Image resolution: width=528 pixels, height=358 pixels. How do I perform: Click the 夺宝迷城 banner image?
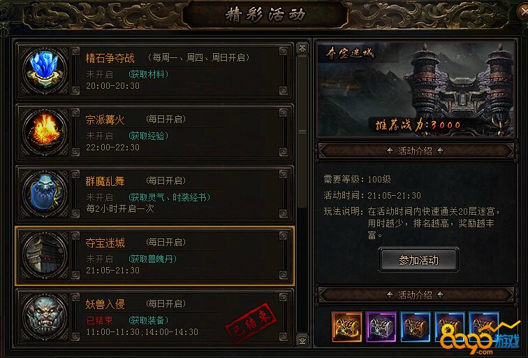(416, 89)
